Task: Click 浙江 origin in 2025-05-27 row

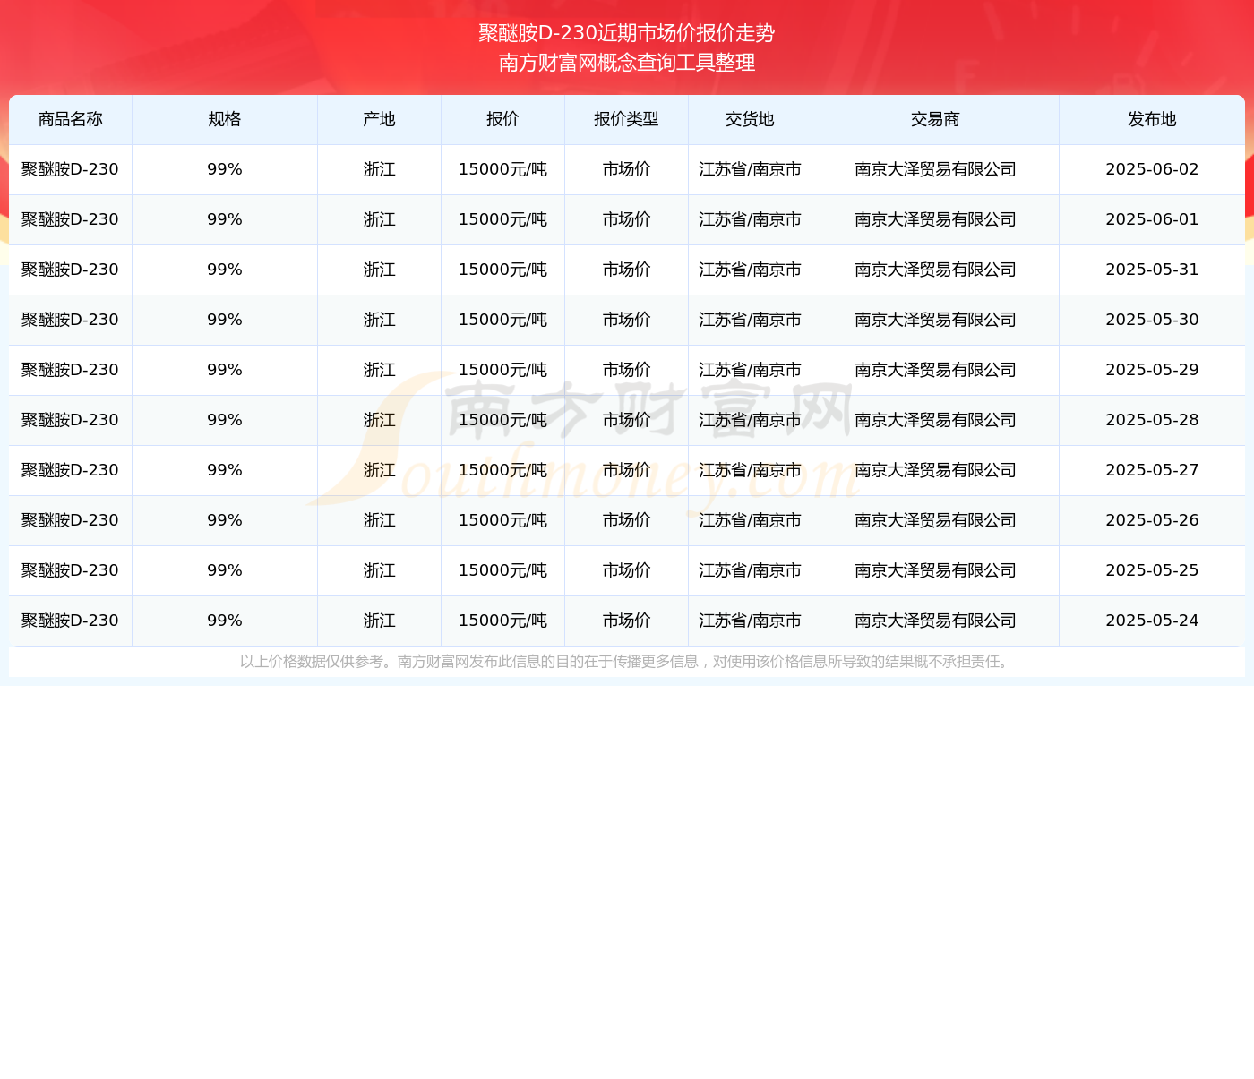Action: 379,470
